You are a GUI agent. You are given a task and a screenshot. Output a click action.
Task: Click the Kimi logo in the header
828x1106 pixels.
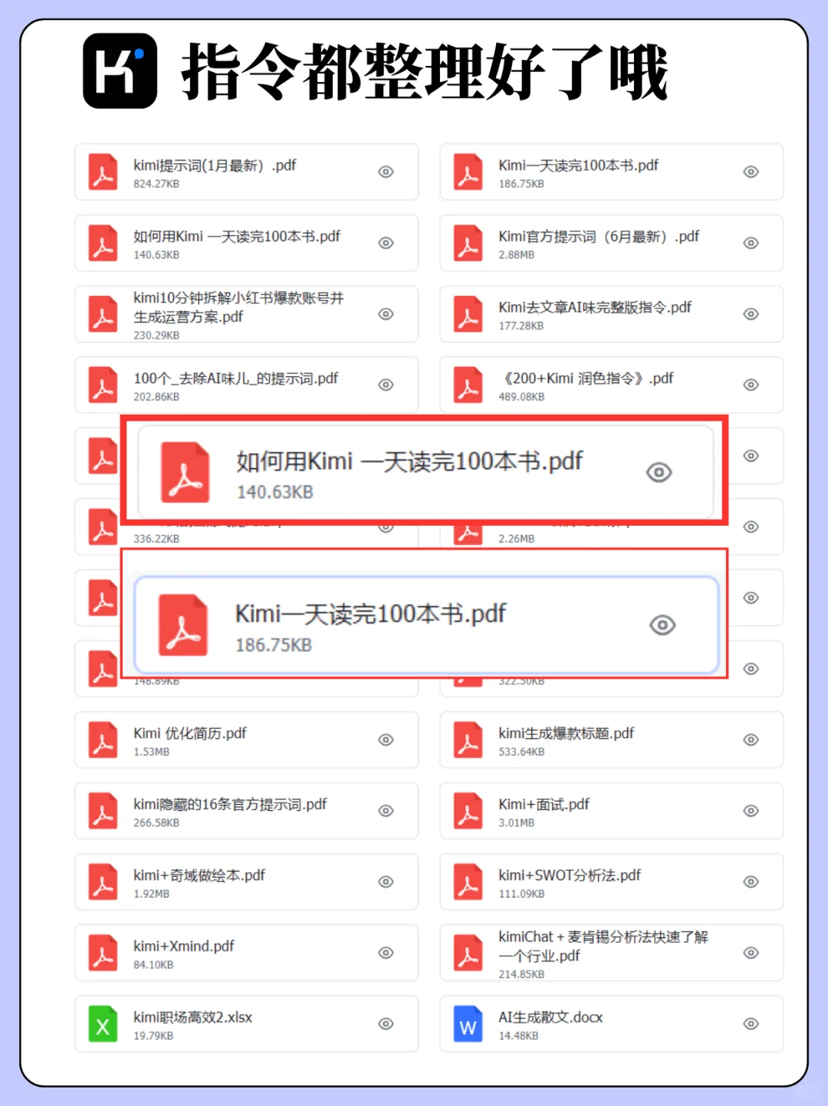pos(120,71)
